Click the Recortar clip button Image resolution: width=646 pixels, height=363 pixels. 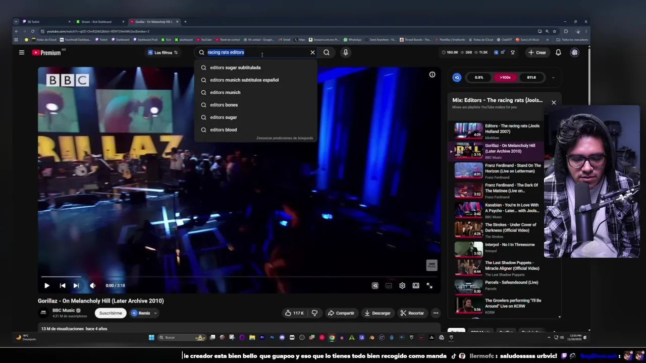[x=412, y=313]
